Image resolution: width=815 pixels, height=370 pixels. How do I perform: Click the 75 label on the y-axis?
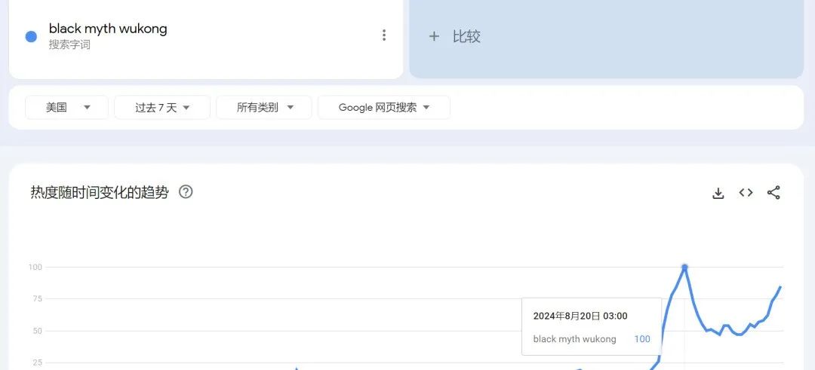pyautogui.click(x=35, y=299)
